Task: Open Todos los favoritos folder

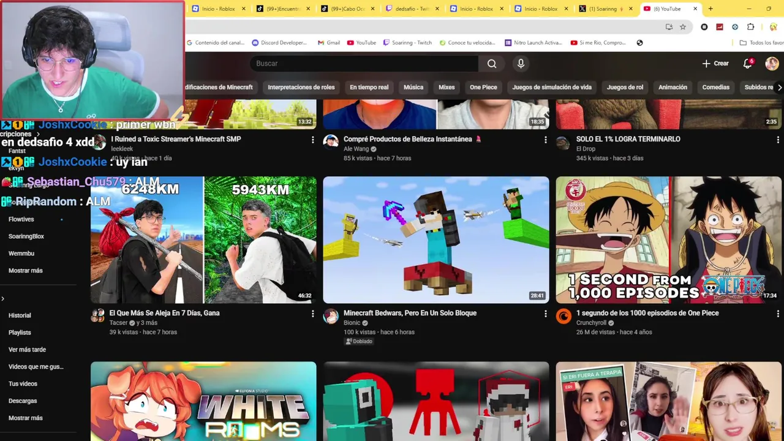Action: [761, 43]
